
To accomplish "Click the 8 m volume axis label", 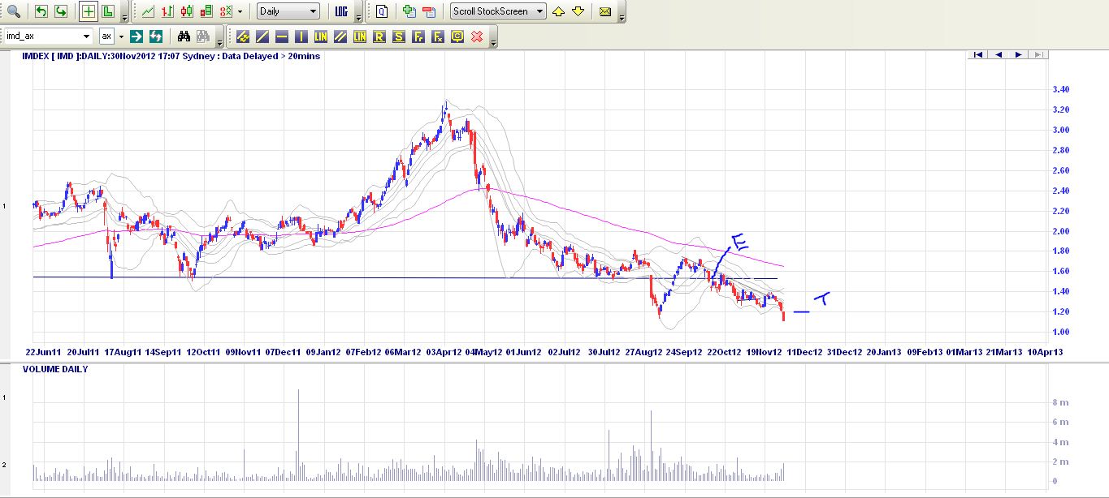I will tap(1059, 402).
